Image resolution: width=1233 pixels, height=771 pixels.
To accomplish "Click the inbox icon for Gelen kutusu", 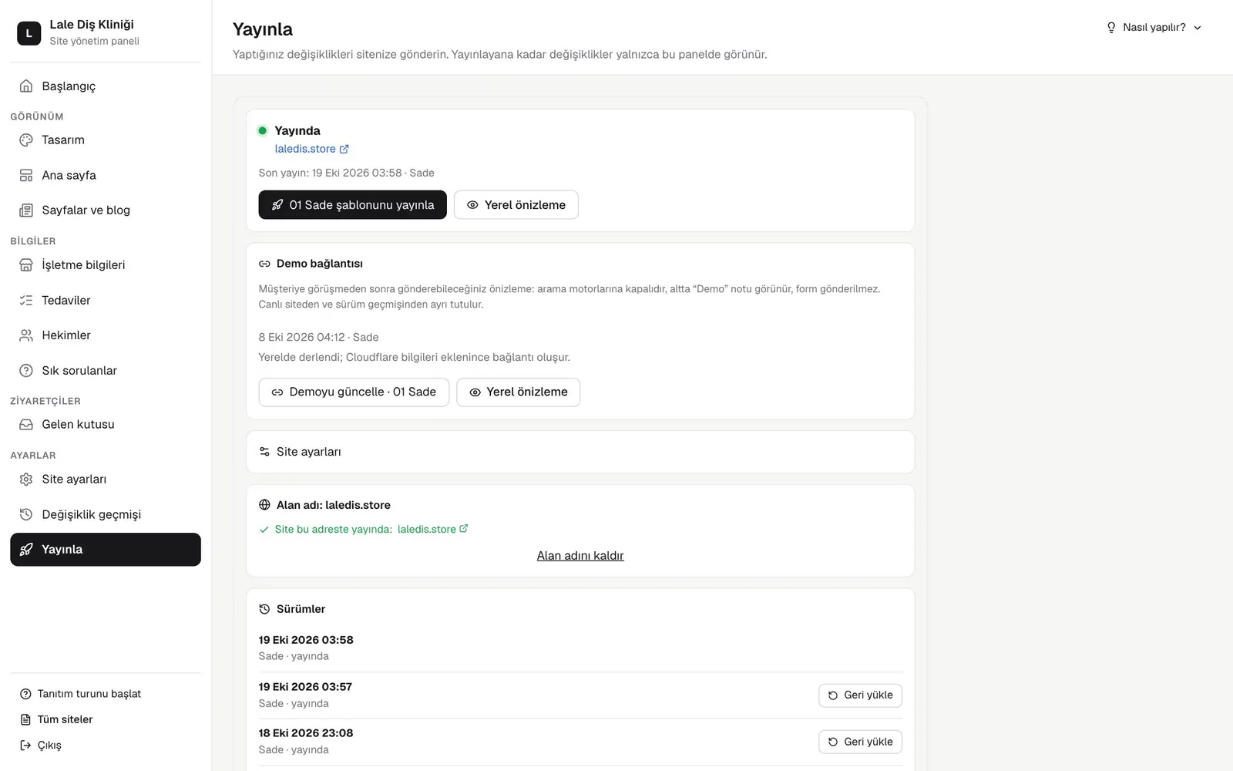I will (26, 425).
